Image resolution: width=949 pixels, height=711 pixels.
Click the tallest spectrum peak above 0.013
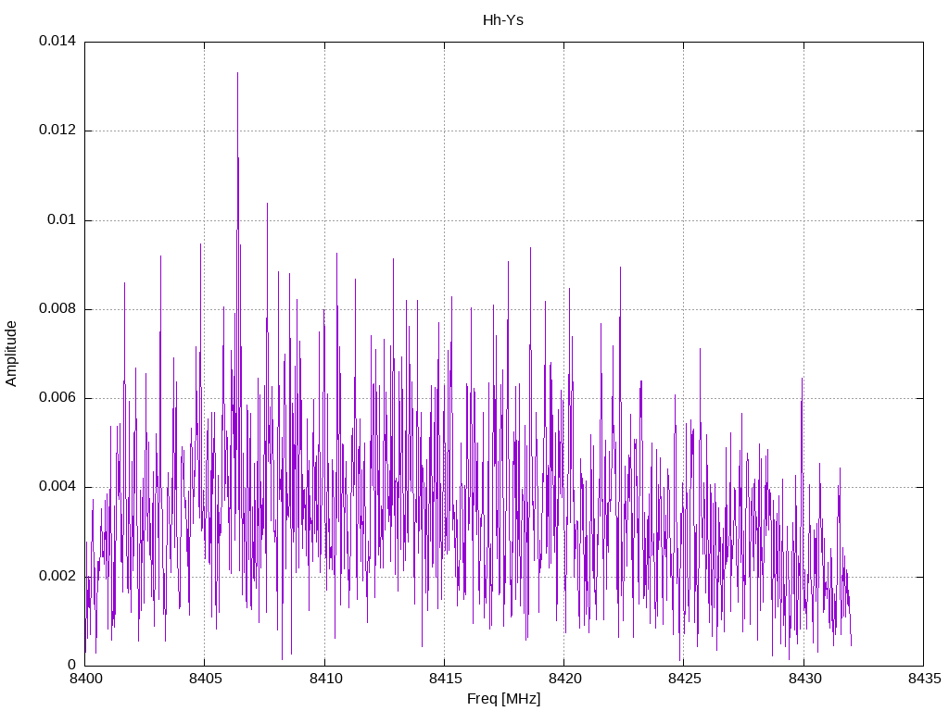pyautogui.click(x=237, y=74)
